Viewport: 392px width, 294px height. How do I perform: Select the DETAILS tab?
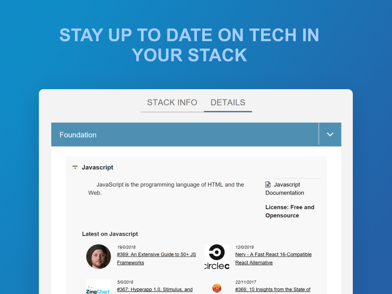(x=228, y=102)
